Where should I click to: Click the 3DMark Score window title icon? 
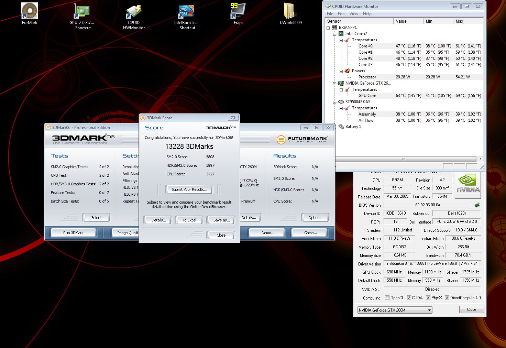(x=143, y=118)
